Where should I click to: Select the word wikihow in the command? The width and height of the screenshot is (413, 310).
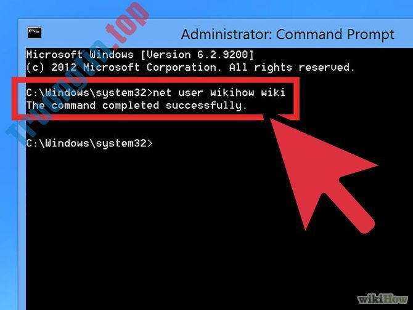click(232, 92)
